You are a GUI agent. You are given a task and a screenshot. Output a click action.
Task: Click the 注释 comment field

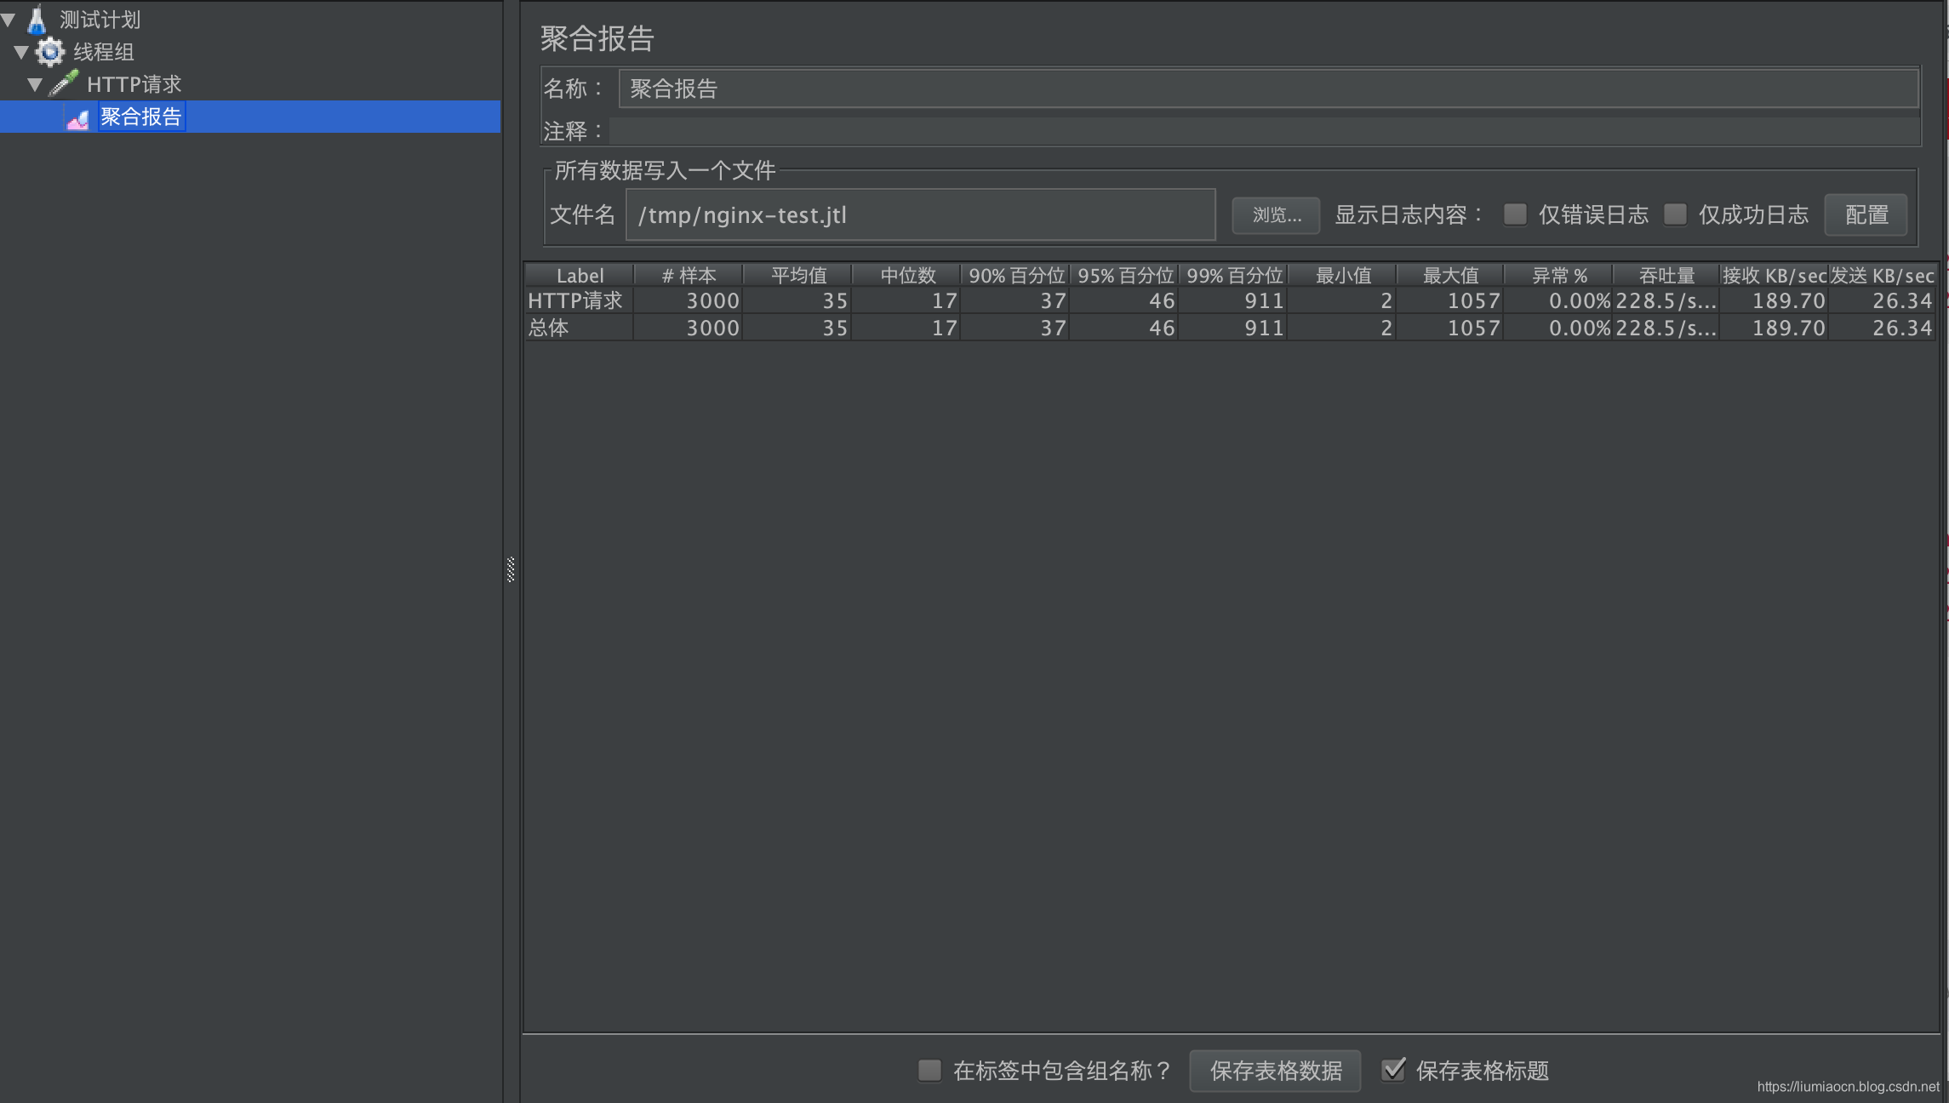1265,131
